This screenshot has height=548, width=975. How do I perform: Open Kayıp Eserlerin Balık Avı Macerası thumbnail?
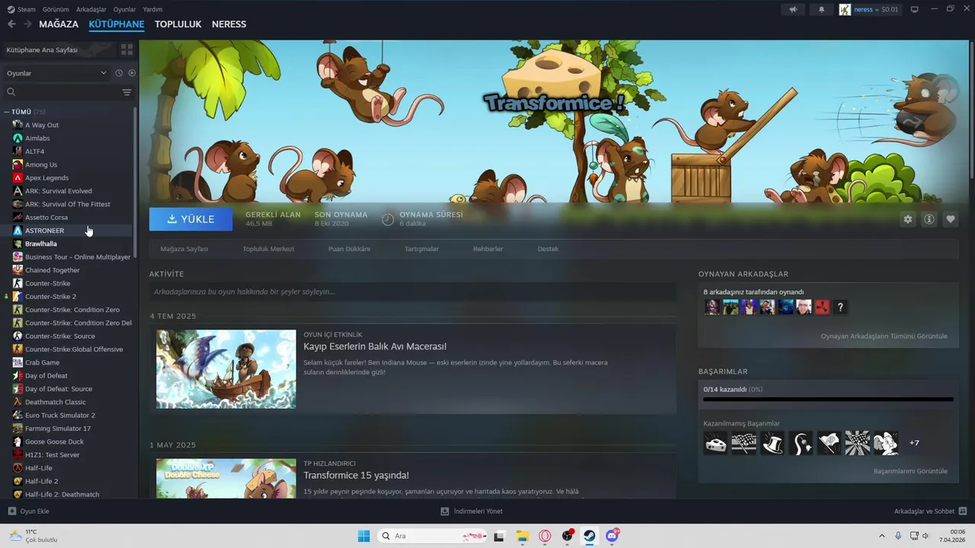tap(226, 369)
